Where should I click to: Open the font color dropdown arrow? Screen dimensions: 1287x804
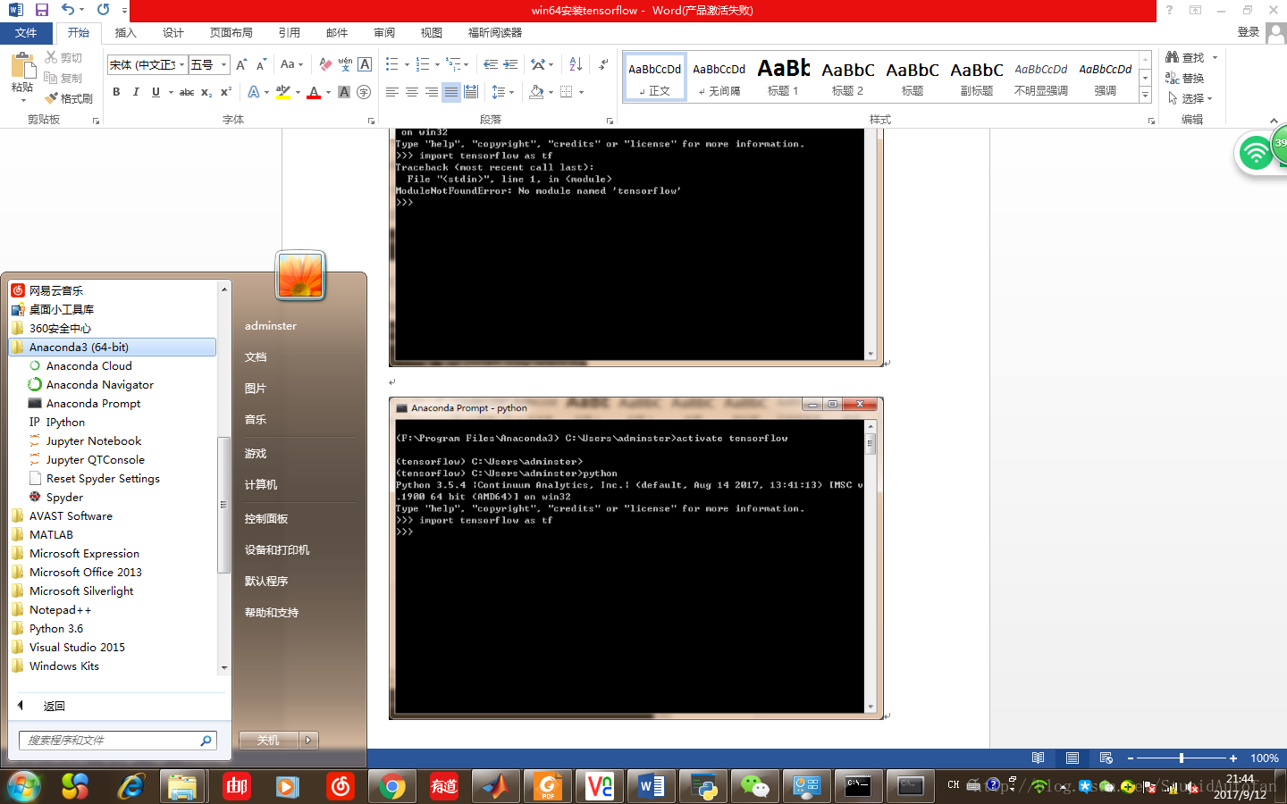click(328, 92)
